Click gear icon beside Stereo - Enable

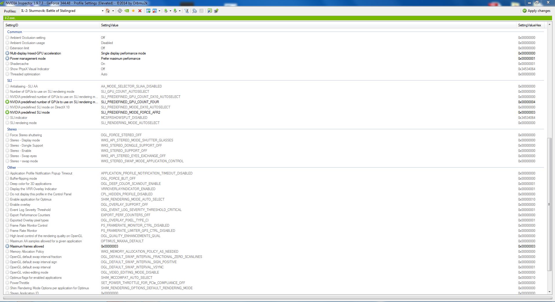[x=7, y=151]
